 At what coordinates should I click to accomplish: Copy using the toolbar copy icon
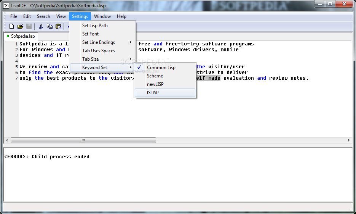click(x=49, y=26)
